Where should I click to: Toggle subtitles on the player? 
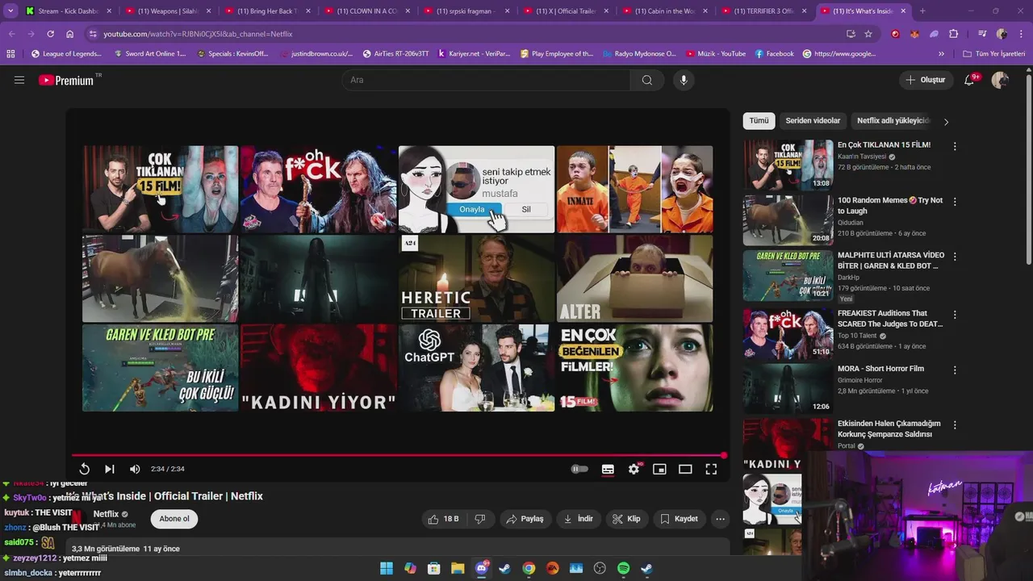[608, 469]
